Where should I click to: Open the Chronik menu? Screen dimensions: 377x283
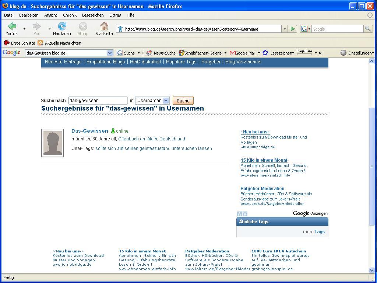coord(70,15)
